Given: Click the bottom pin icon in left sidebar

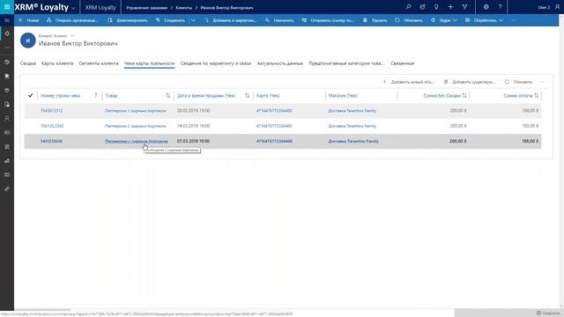Looking at the screenshot, I should 7,188.
